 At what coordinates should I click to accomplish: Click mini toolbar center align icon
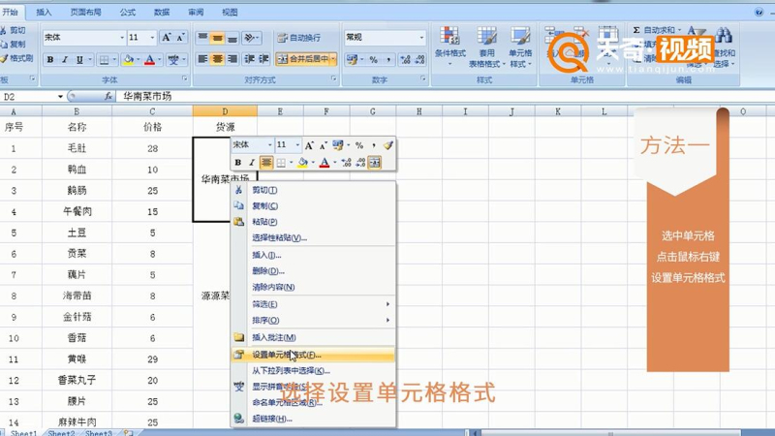[266, 162]
